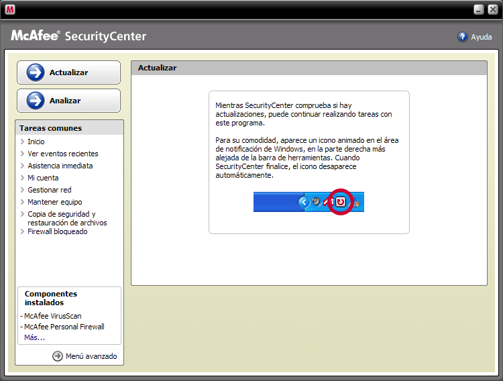Screen dimensions: 503x381
Task: Click McAfee VirusScan in installed components
Action: click(53, 316)
